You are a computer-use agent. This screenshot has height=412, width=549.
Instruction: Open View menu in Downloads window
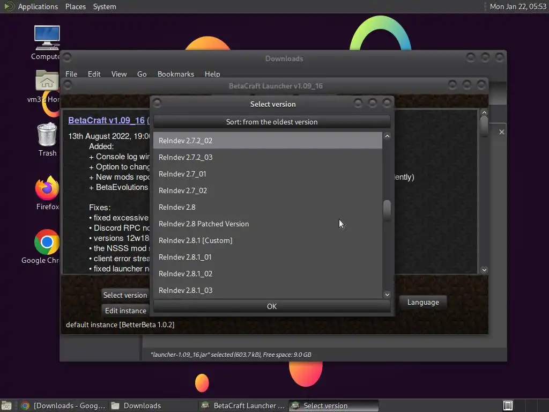[119, 74]
